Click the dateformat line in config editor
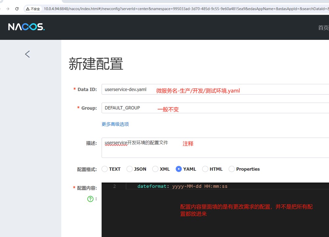Image resolution: width=329 pixels, height=237 pixels. [182, 186]
